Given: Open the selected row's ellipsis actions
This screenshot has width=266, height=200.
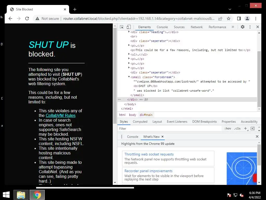Looking at the screenshot, I should [119, 99].
